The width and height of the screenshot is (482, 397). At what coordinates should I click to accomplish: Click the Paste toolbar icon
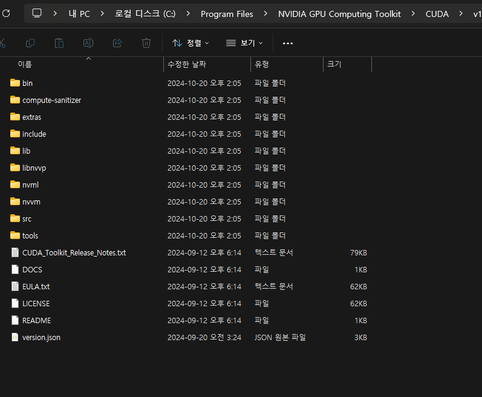(59, 43)
